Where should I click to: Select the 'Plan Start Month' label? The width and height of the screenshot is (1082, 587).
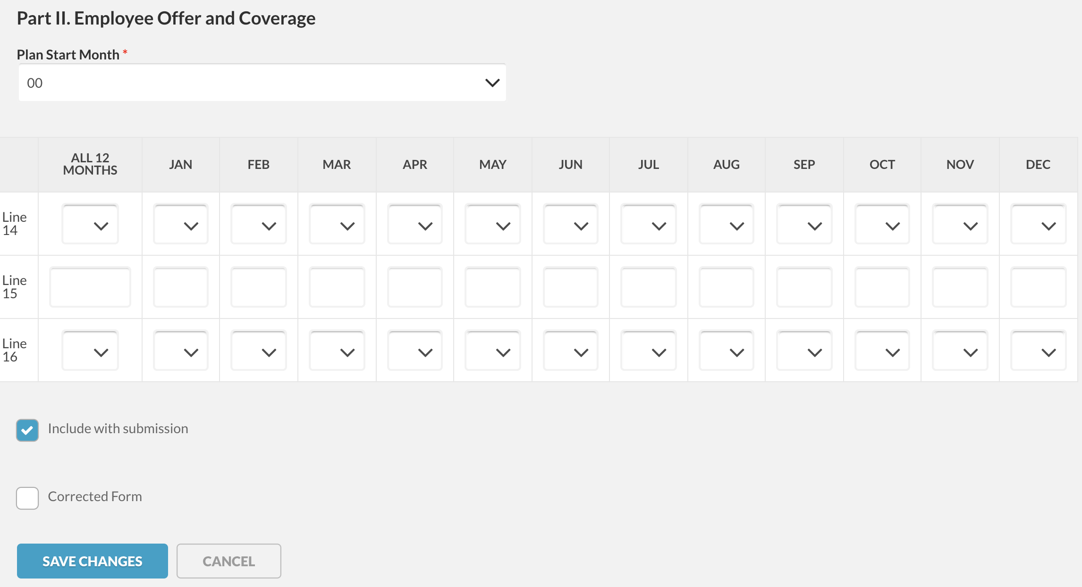68,55
